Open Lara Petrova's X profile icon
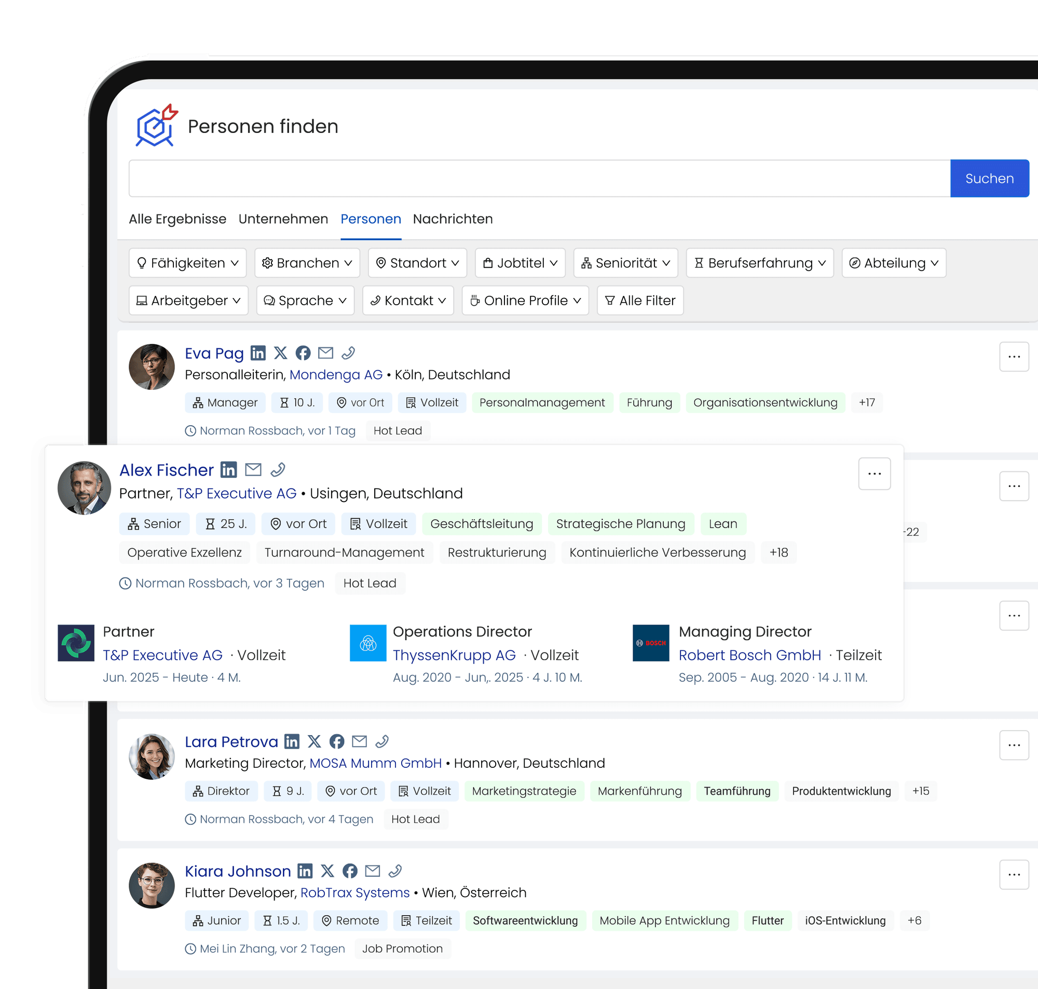The width and height of the screenshot is (1038, 989). pos(314,741)
